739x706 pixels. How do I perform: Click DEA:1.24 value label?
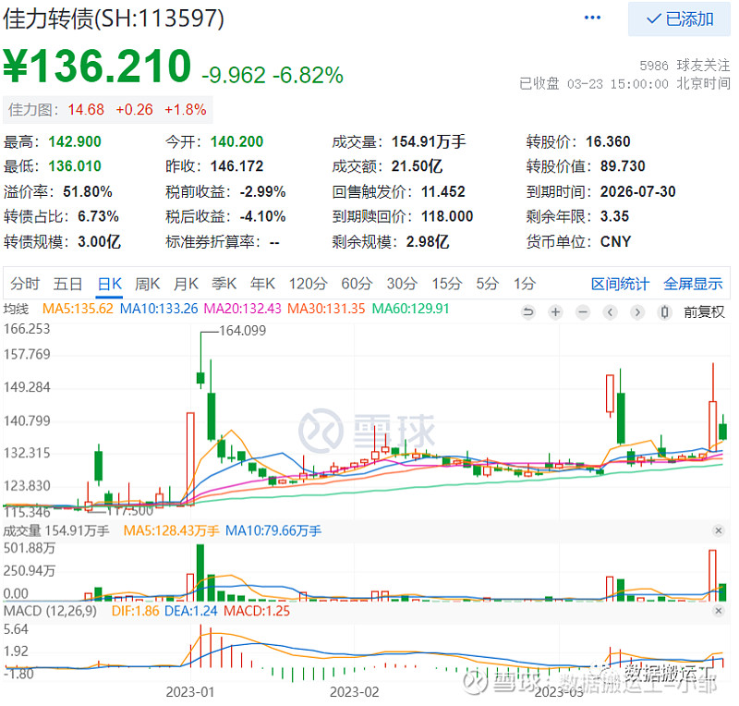click(191, 611)
